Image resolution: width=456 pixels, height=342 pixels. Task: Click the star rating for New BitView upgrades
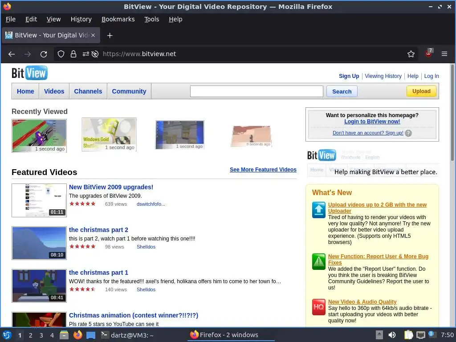click(x=82, y=204)
